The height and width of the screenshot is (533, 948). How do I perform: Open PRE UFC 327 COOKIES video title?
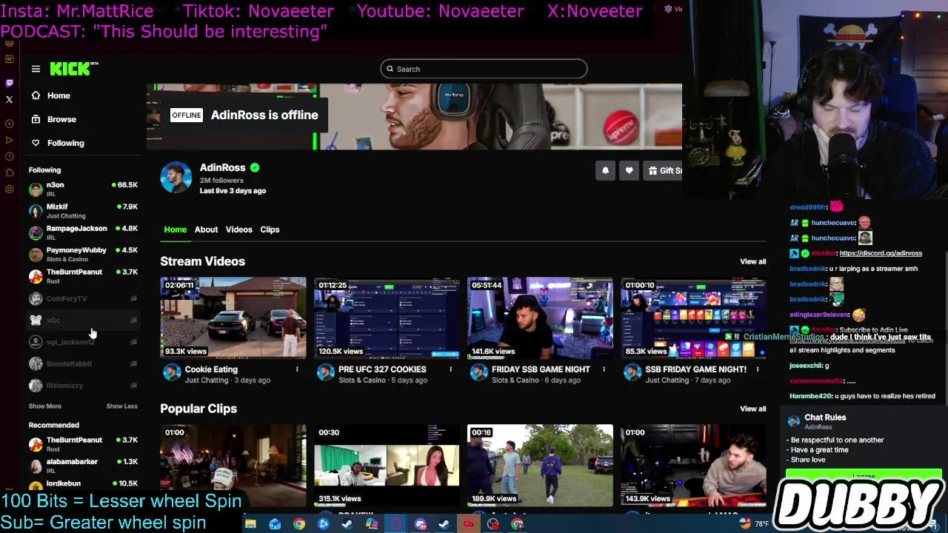click(x=382, y=369)
